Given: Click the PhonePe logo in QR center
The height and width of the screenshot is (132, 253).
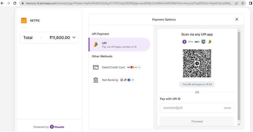Looking at the screenshot, I should (197, 63).
